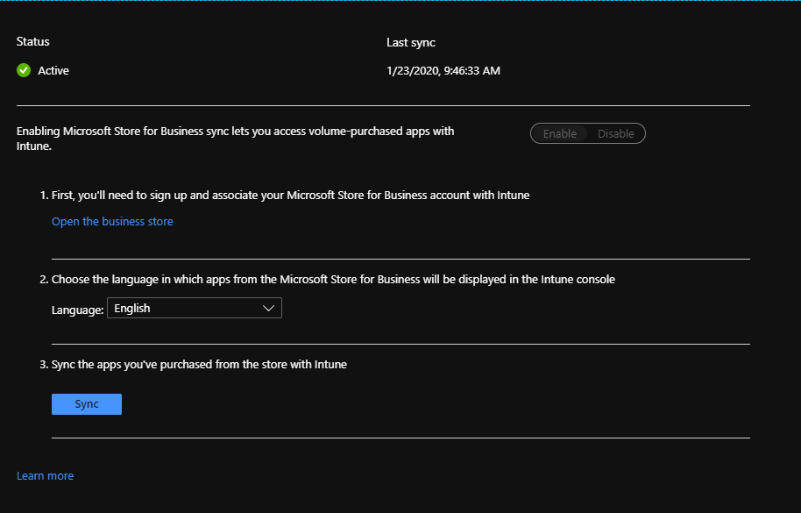Open the business store link
801x513 pixels.
pos(112,221)
